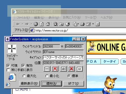Click IE page icon in address bar
This screenshot has height=94, width=126.
coord(32,31)
